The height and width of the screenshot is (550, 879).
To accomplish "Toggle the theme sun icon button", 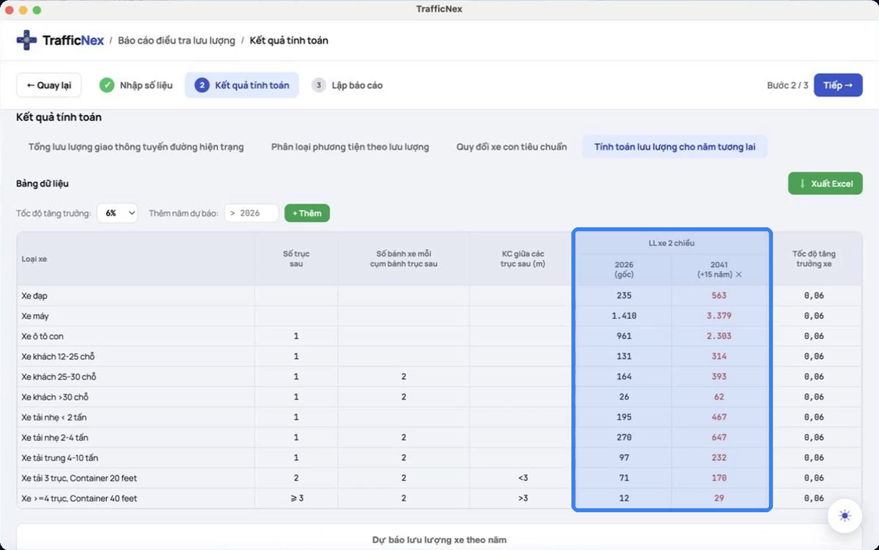I will [845, 516].
